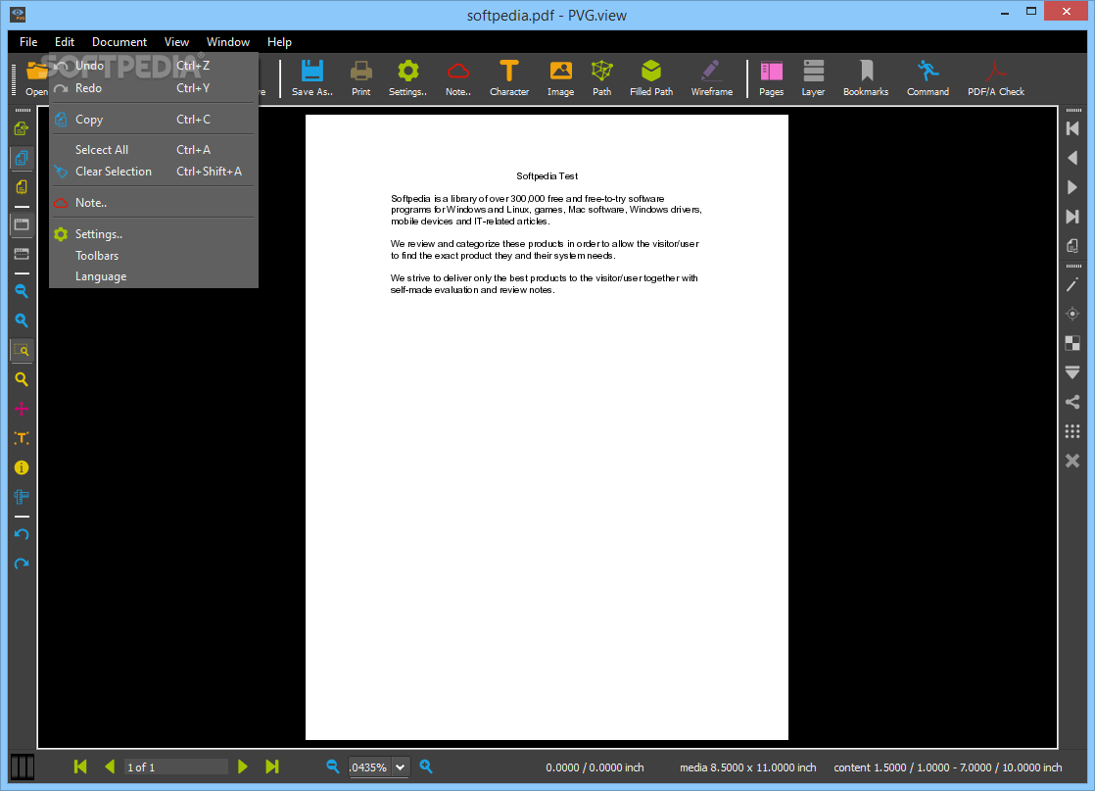Click the dotted grid icon on right toolbar
1095x791 pixels.
1072,431
